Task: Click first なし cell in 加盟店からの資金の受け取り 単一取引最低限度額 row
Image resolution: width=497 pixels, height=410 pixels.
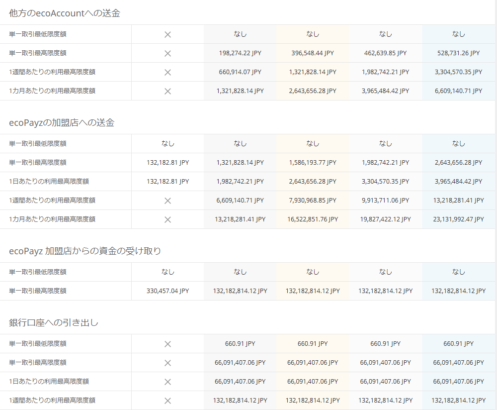Action: pos(167,272)
